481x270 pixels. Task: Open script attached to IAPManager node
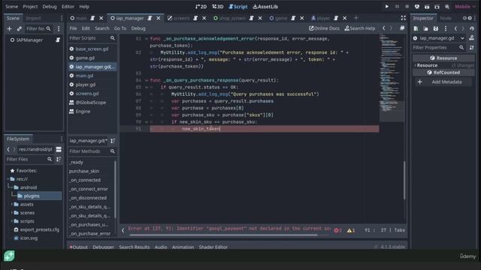[x=58, y=40]
